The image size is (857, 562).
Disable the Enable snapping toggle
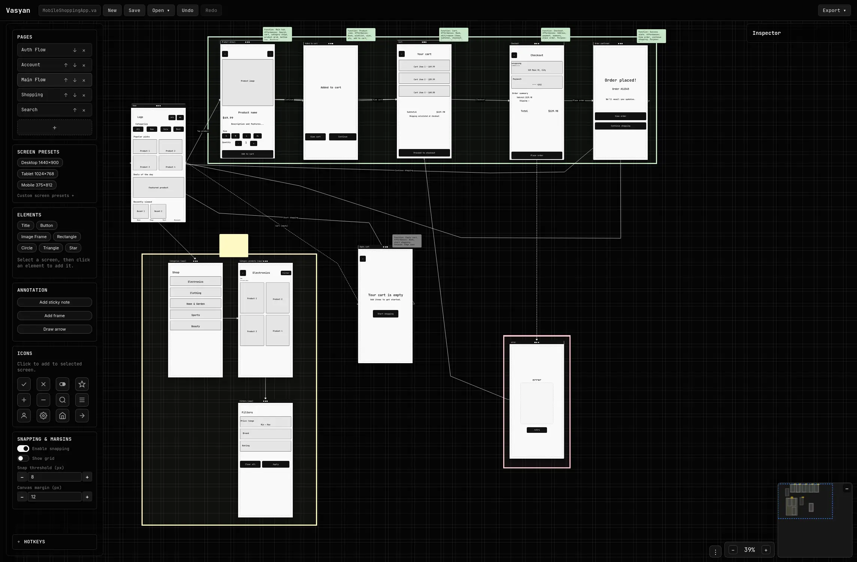tap(23, 448)
